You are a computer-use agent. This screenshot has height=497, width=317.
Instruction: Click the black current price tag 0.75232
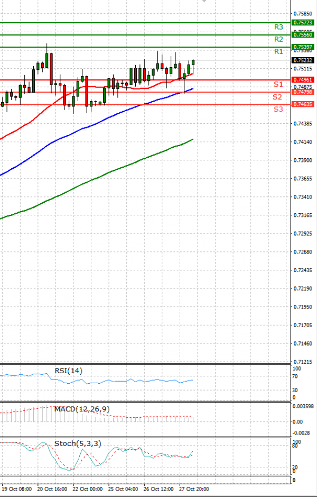(x=303, y=60)
